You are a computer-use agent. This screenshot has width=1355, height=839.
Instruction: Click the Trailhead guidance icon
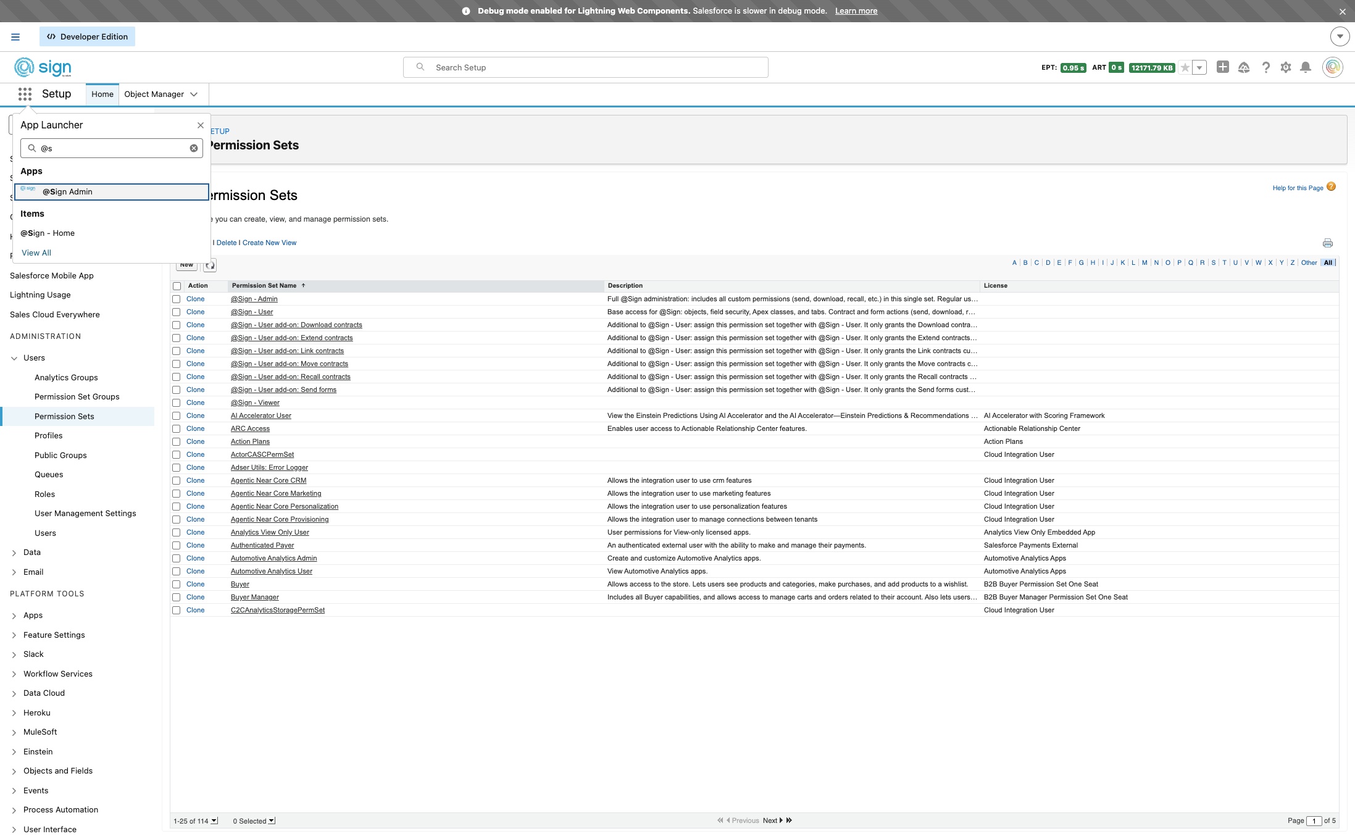point(1244,67)
